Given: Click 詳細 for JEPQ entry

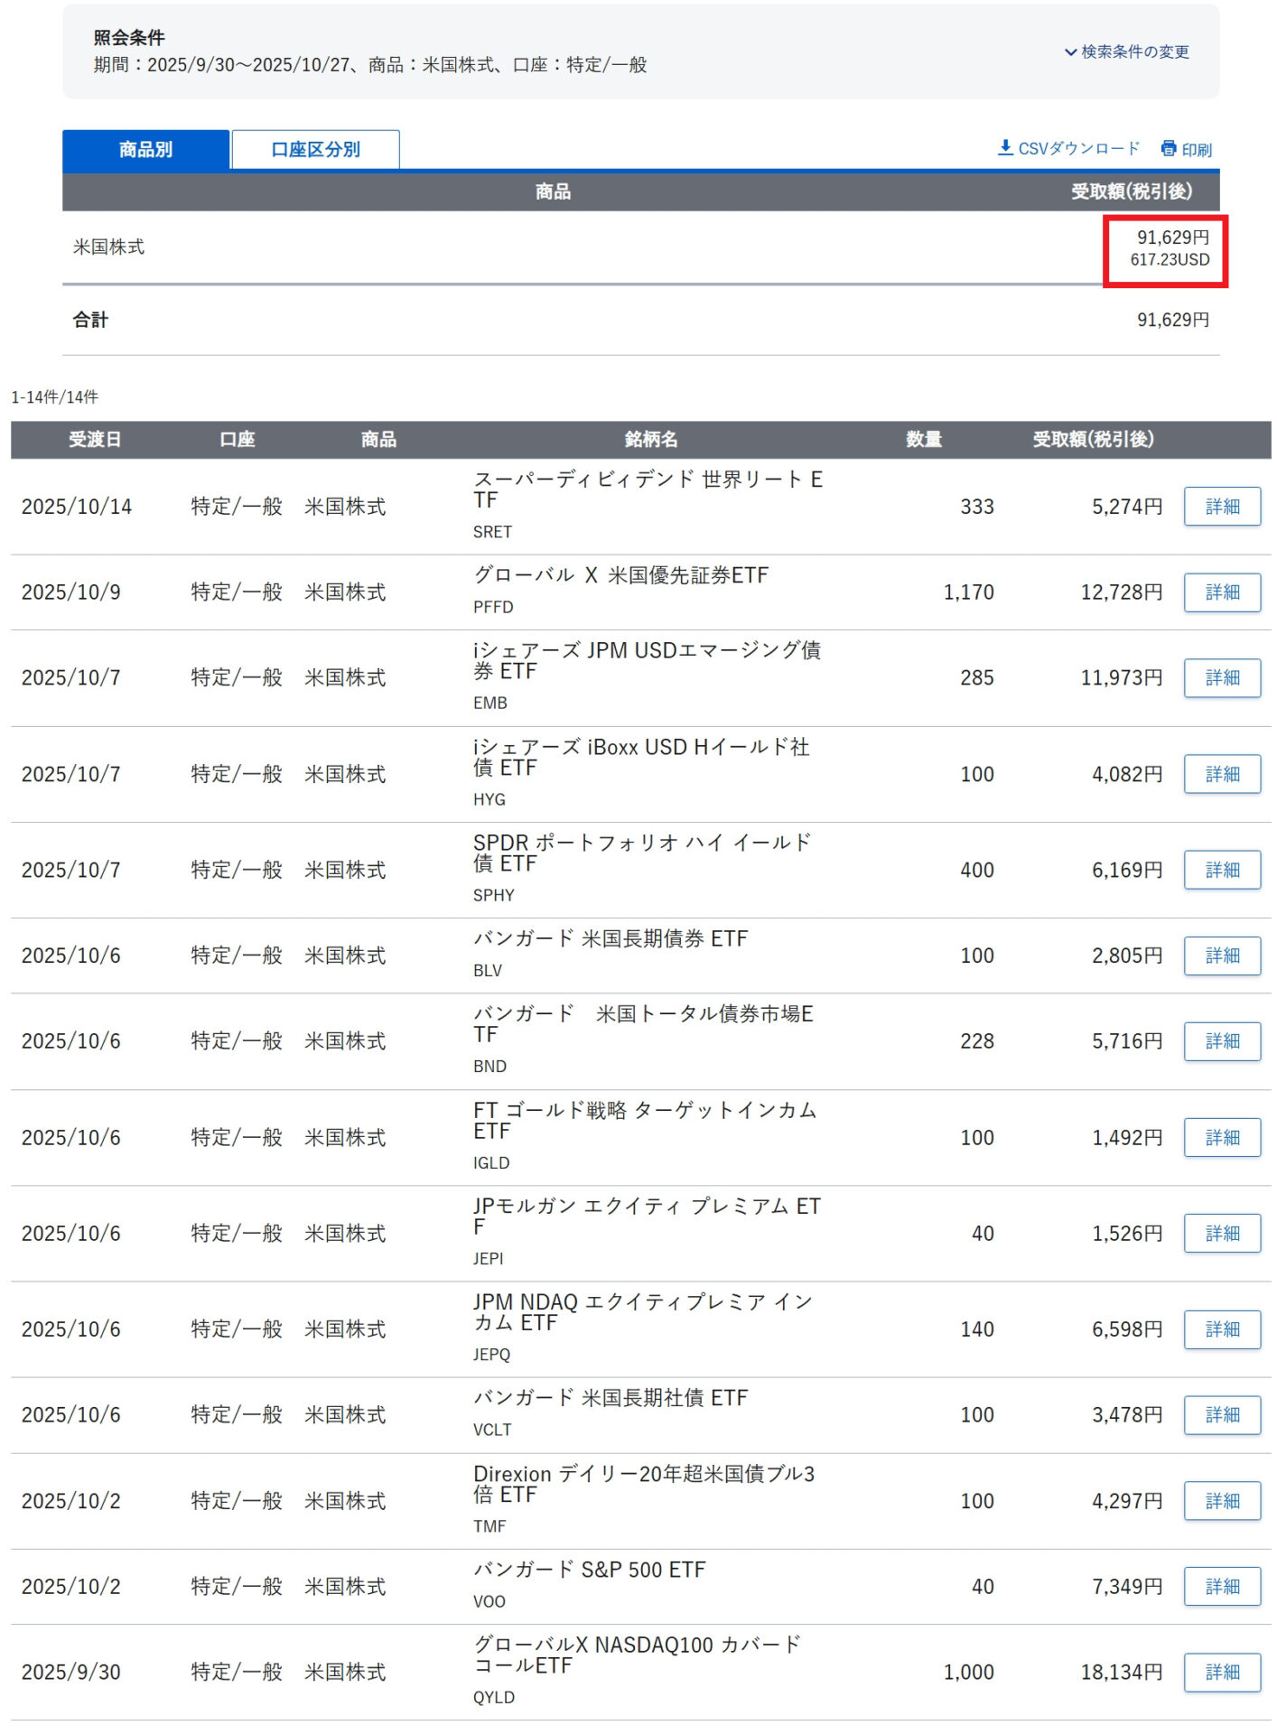Looking at the screenshot, I should [x=1221, y=1330].
